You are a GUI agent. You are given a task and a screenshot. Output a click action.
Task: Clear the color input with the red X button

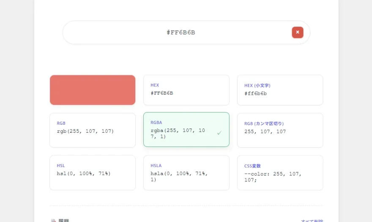tap(298, 32)
